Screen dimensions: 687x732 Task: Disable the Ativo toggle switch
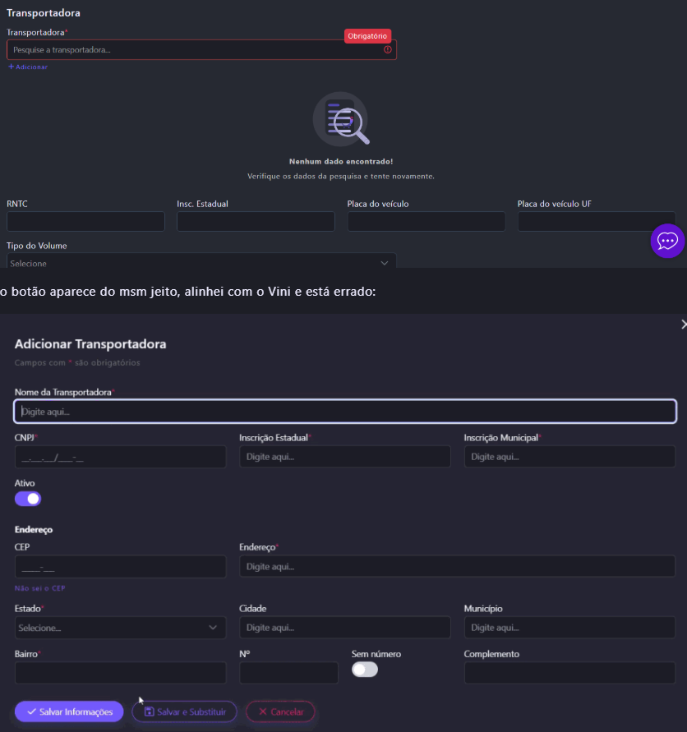tap(28, 499)
